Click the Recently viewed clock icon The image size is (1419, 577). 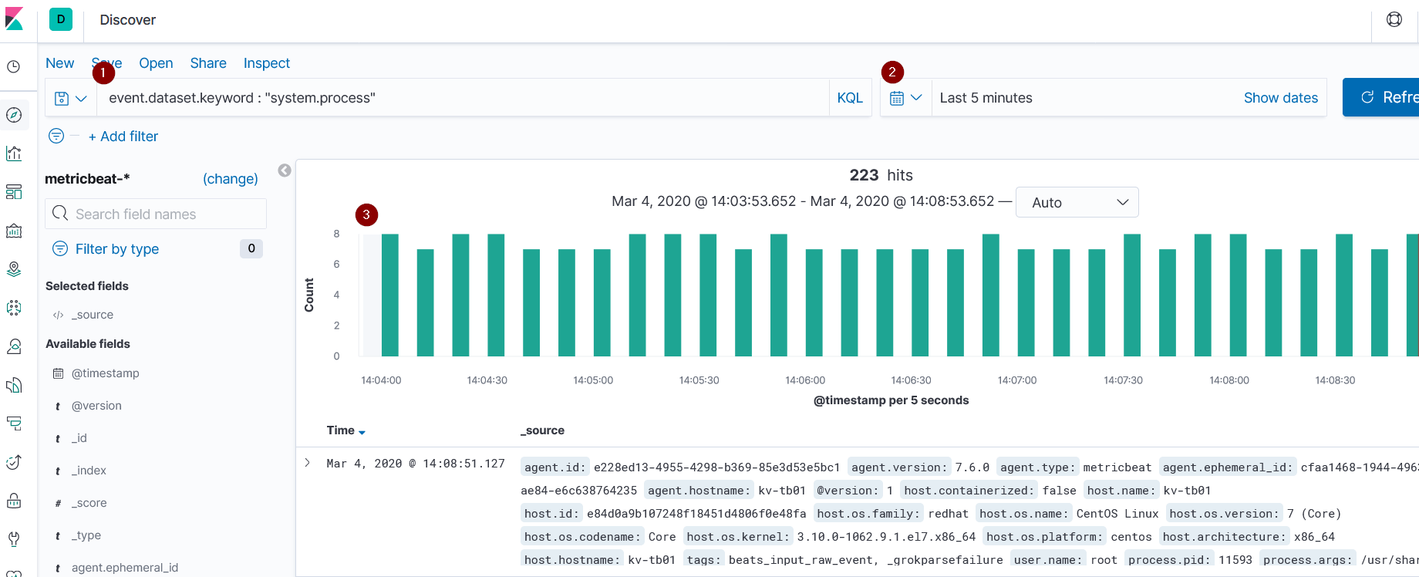coord(14,67)
